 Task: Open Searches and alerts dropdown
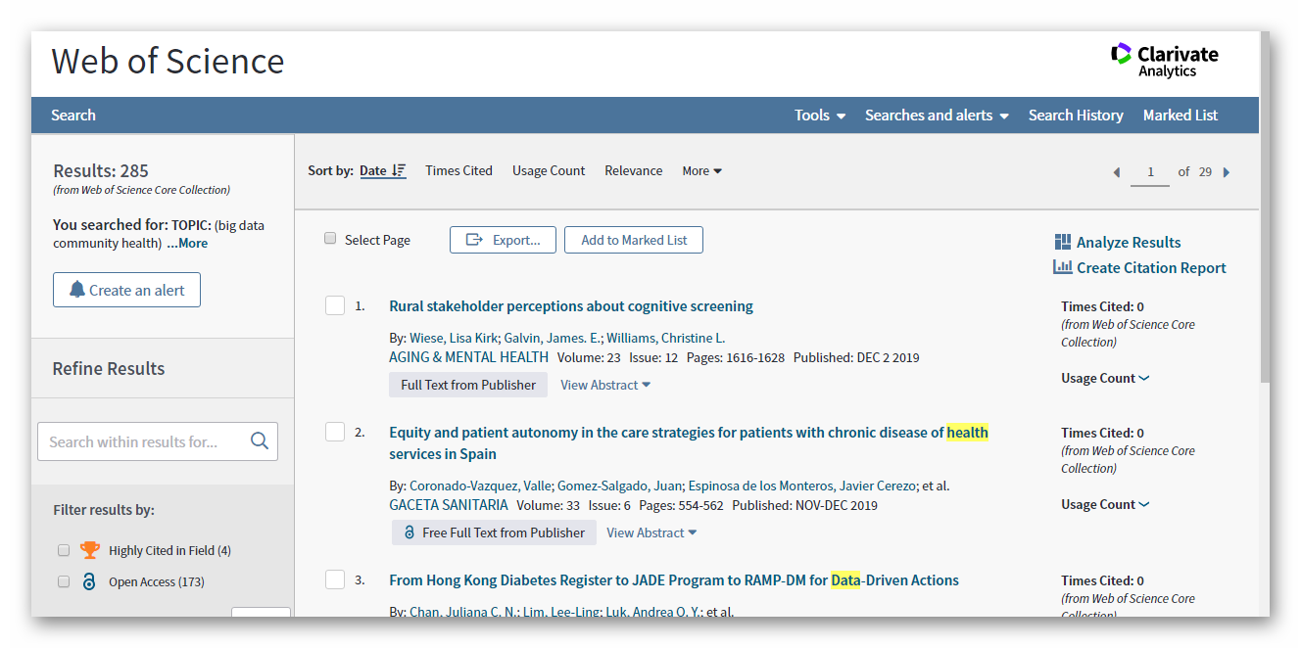coord(937,116)
